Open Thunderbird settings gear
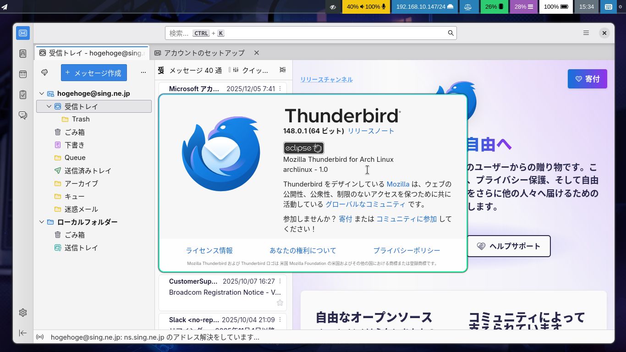The height and width of the screenshot is (352, 626). (23, 313)
